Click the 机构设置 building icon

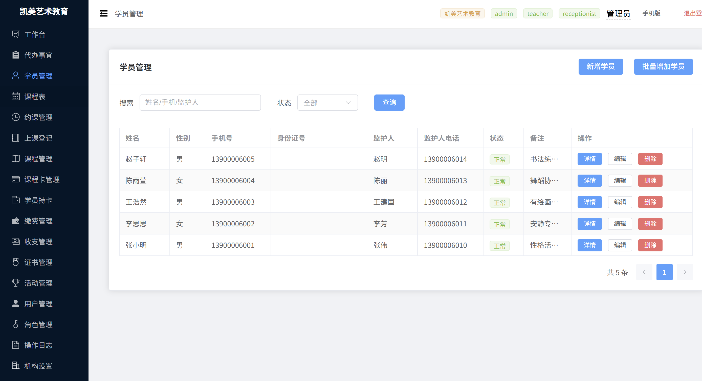[x=15, y=366]
